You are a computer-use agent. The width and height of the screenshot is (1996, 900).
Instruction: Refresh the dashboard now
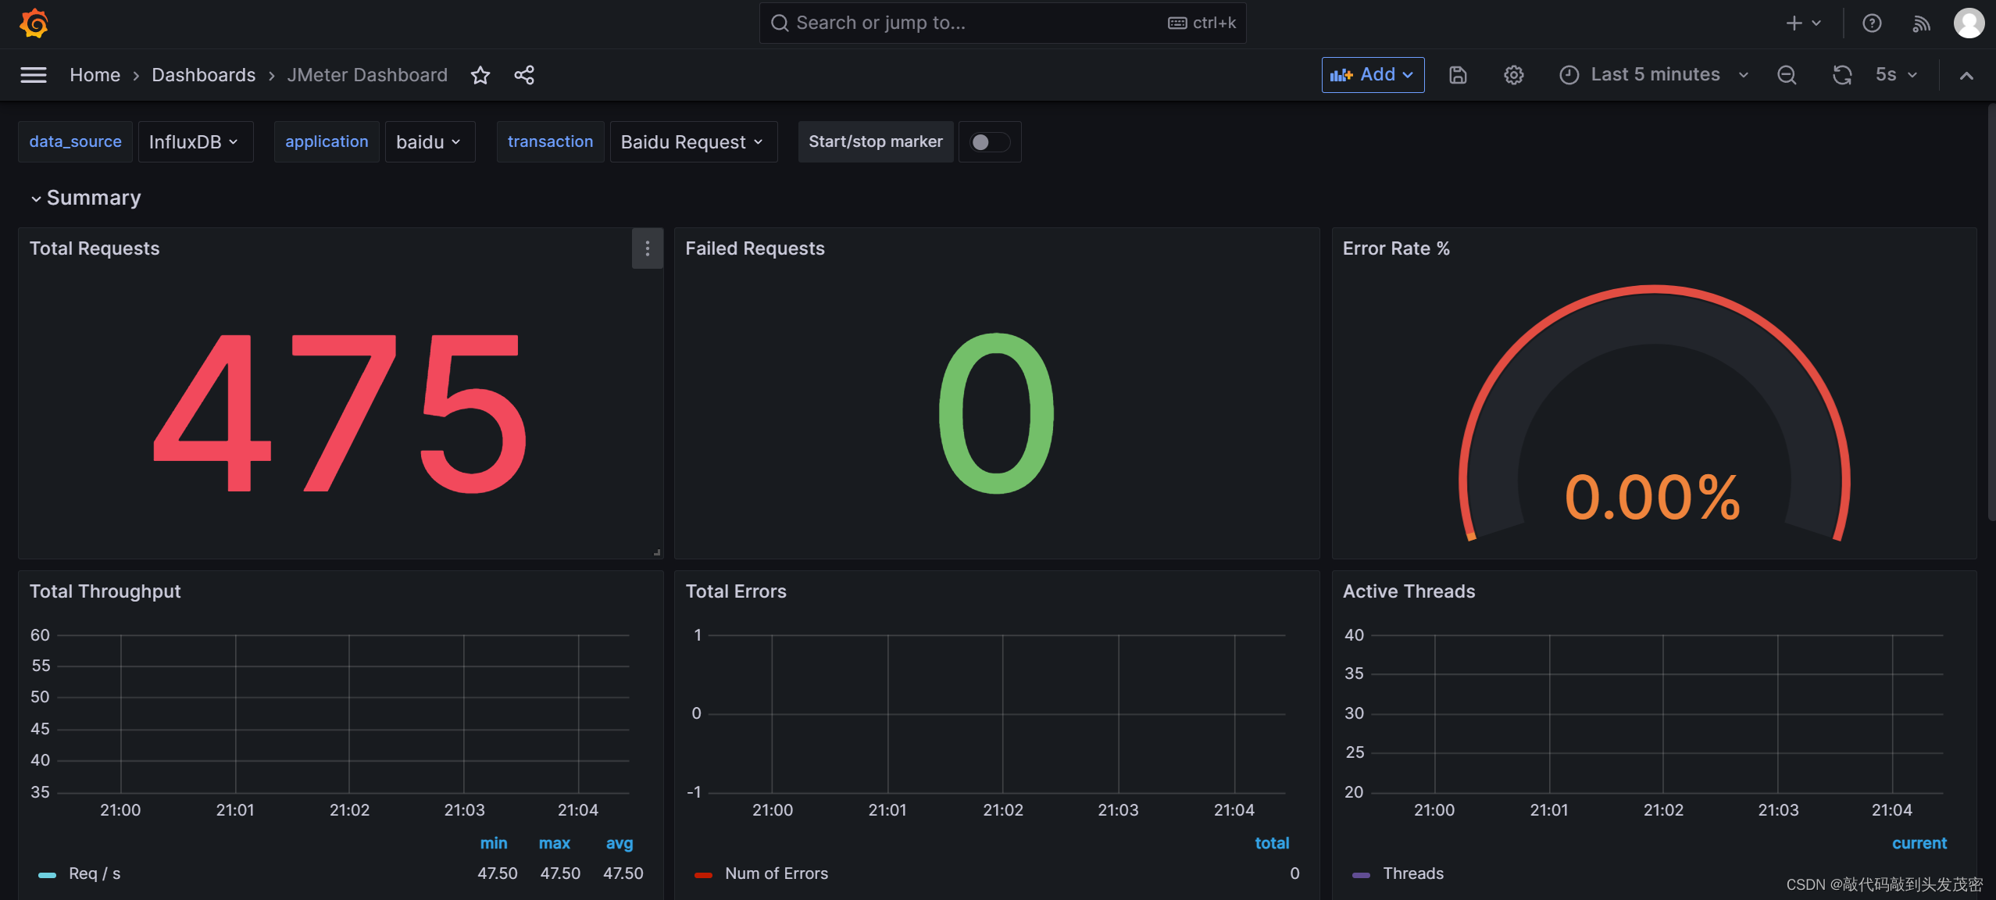coord(1841,75)
